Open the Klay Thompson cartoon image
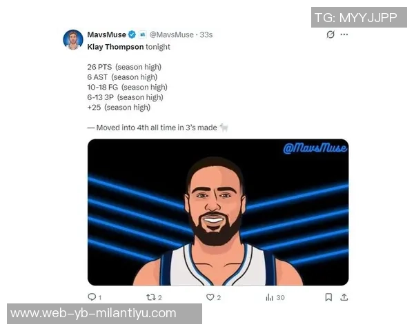The image size is (414, 331). point(218,212)
